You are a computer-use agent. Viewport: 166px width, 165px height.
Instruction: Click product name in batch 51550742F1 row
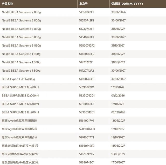tap(21, 12)
